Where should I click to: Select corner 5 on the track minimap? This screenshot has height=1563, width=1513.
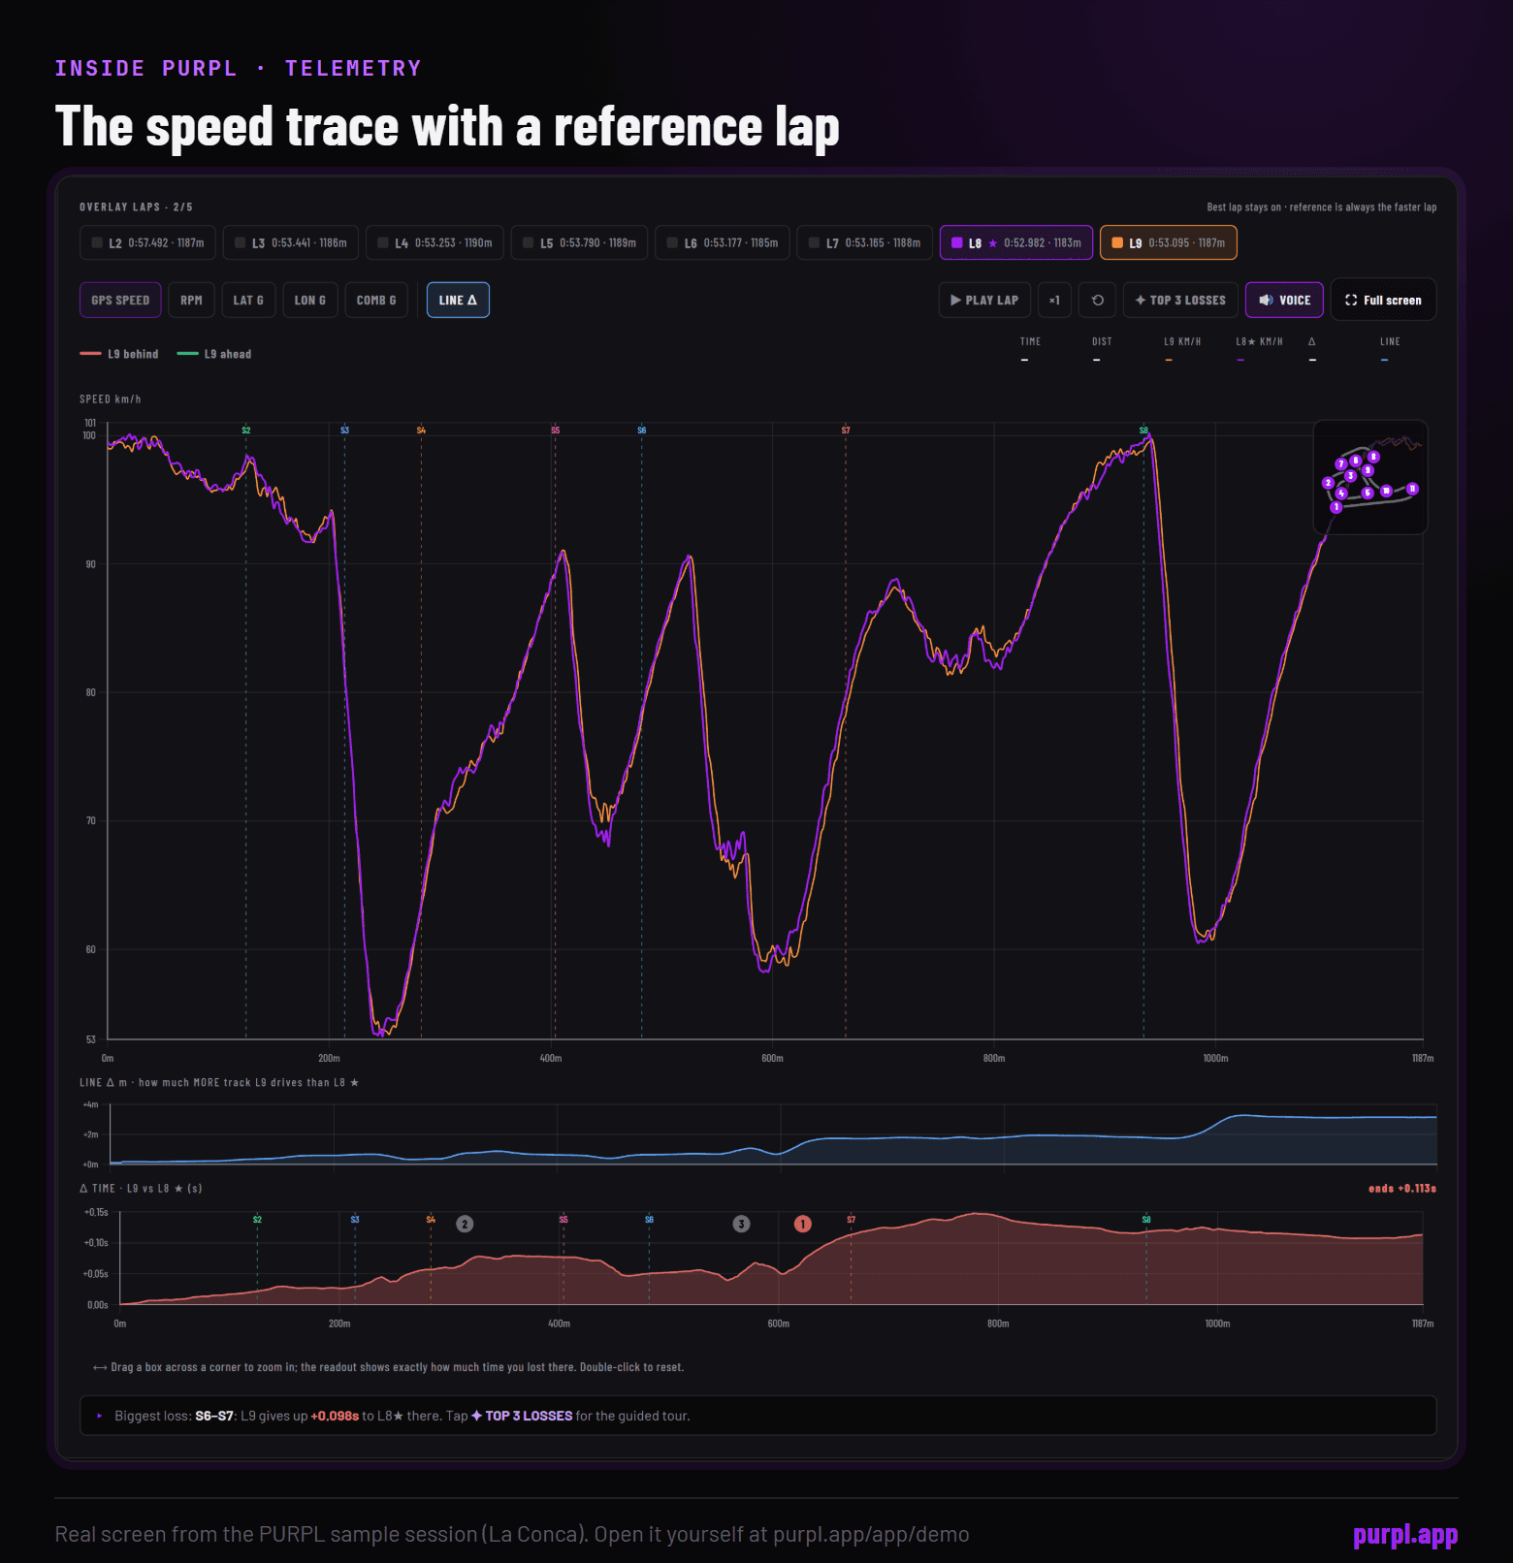[1368, 493]
